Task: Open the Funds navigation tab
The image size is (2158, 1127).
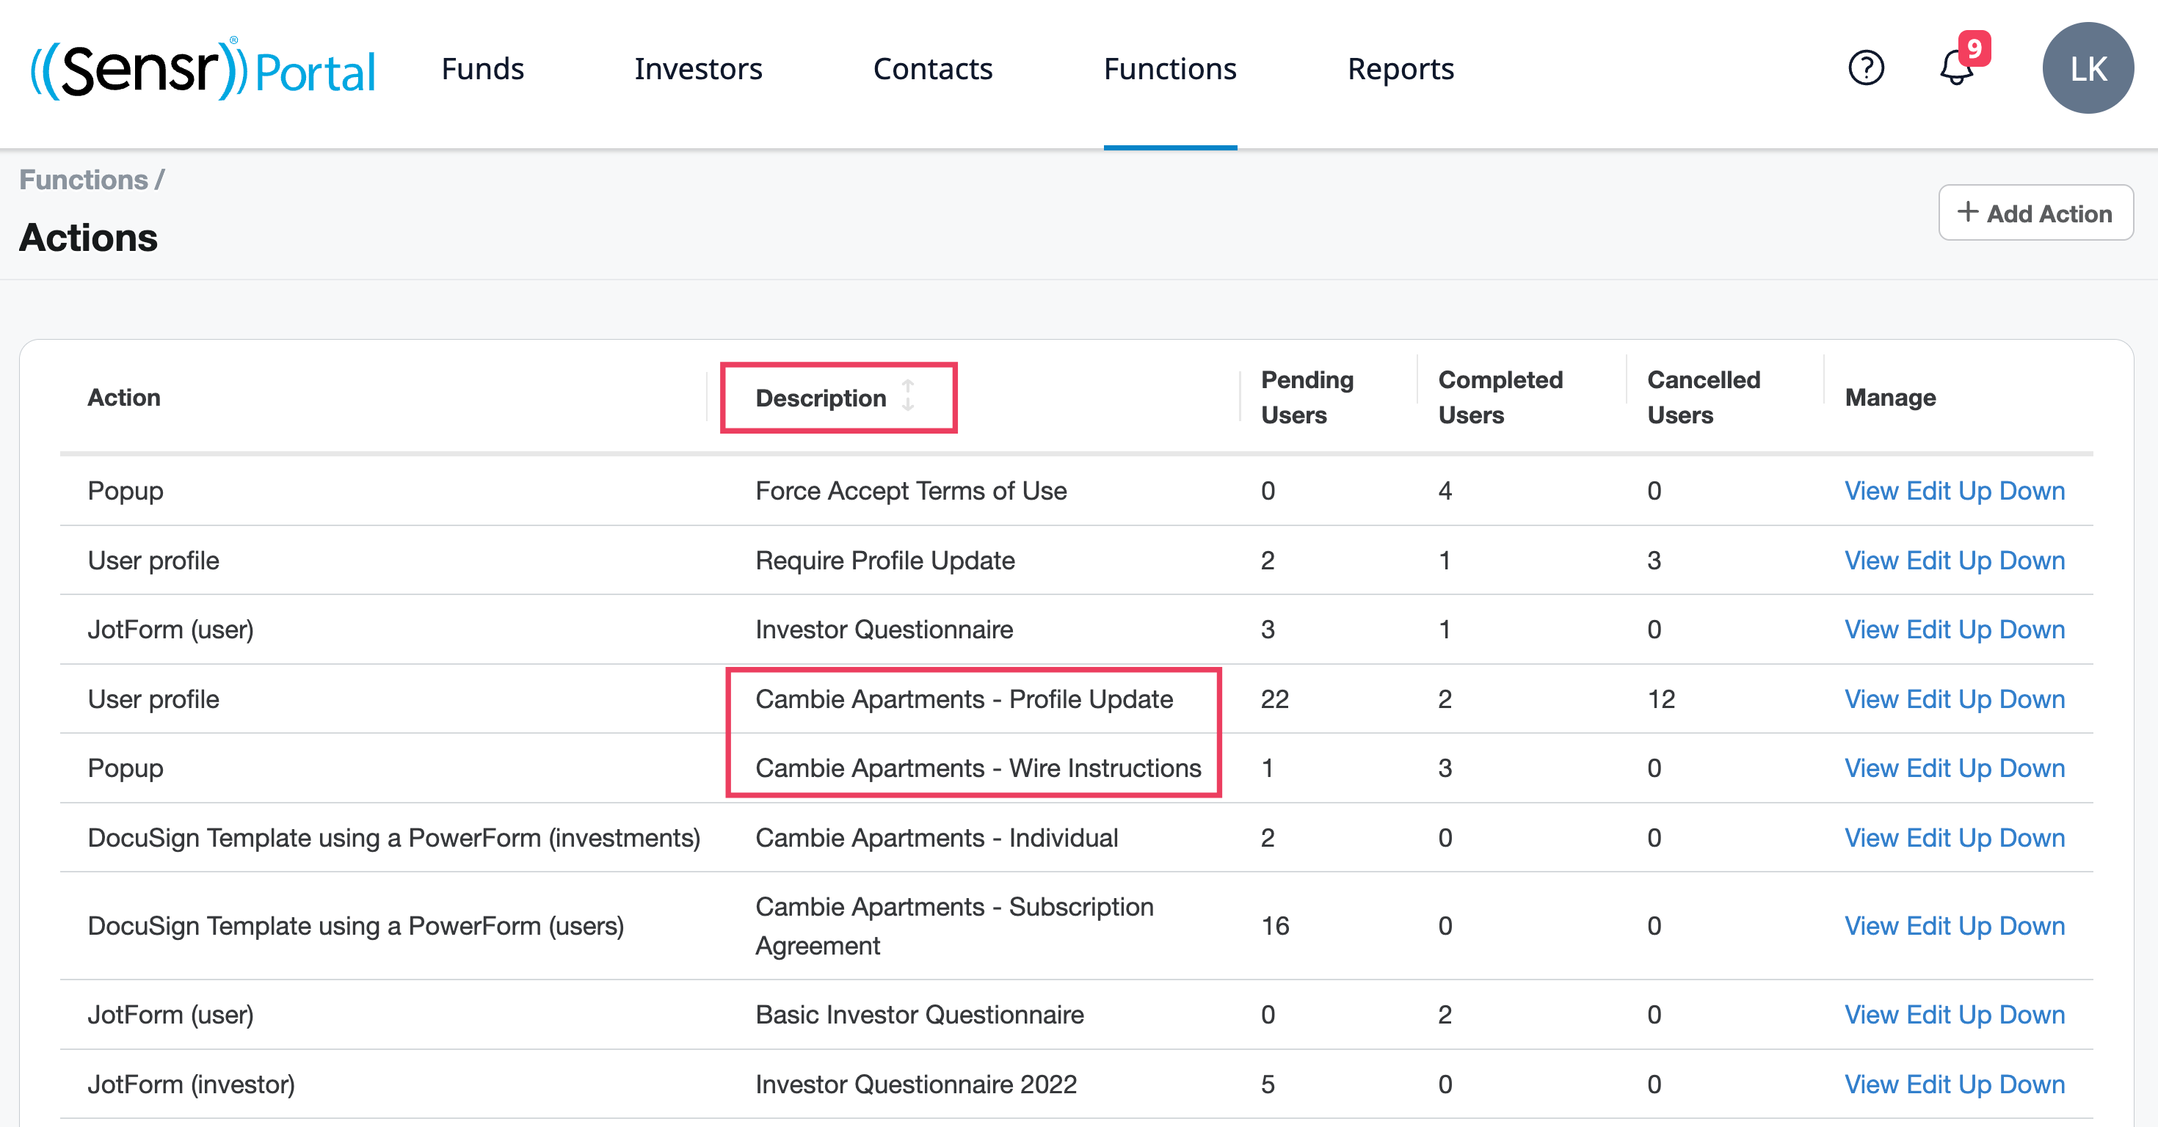Action: click(482, 69)
